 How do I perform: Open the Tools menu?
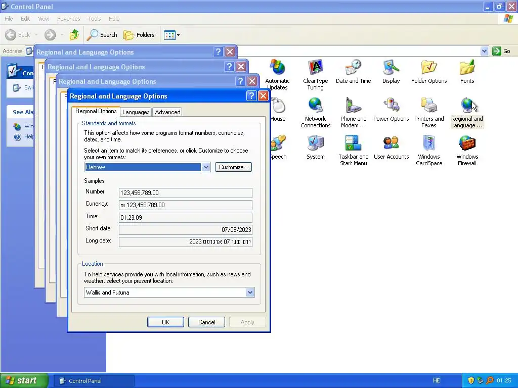[x=94, y=19]
